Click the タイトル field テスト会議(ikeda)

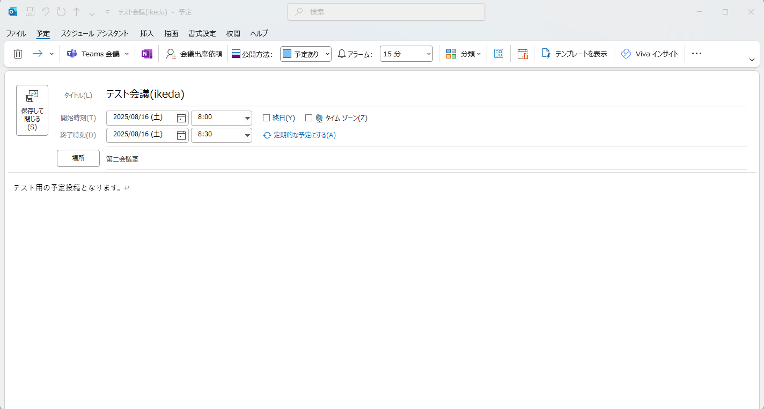point(427,94)
